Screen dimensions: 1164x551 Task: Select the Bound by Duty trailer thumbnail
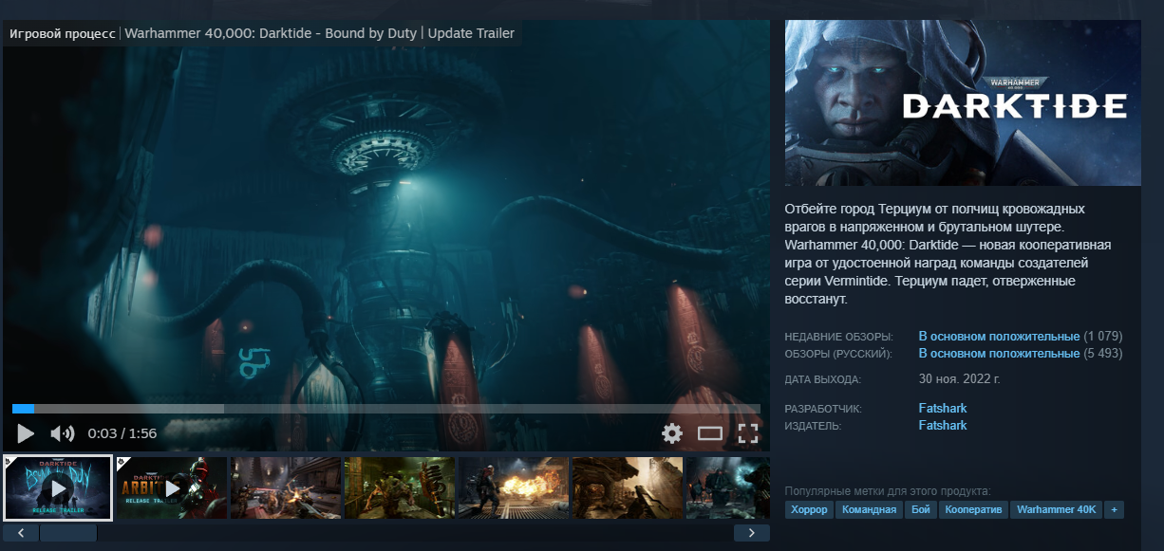58,488
